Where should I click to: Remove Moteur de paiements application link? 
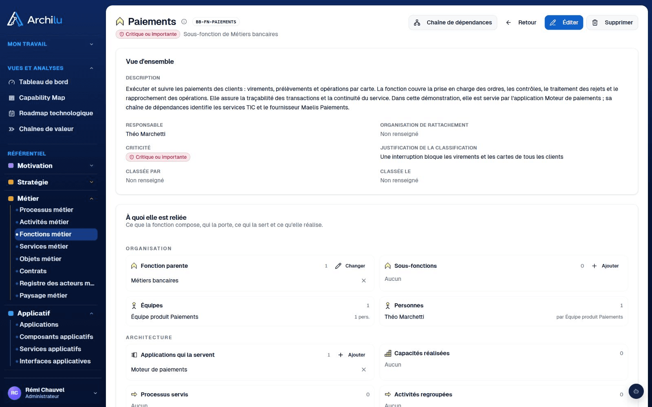363,370
